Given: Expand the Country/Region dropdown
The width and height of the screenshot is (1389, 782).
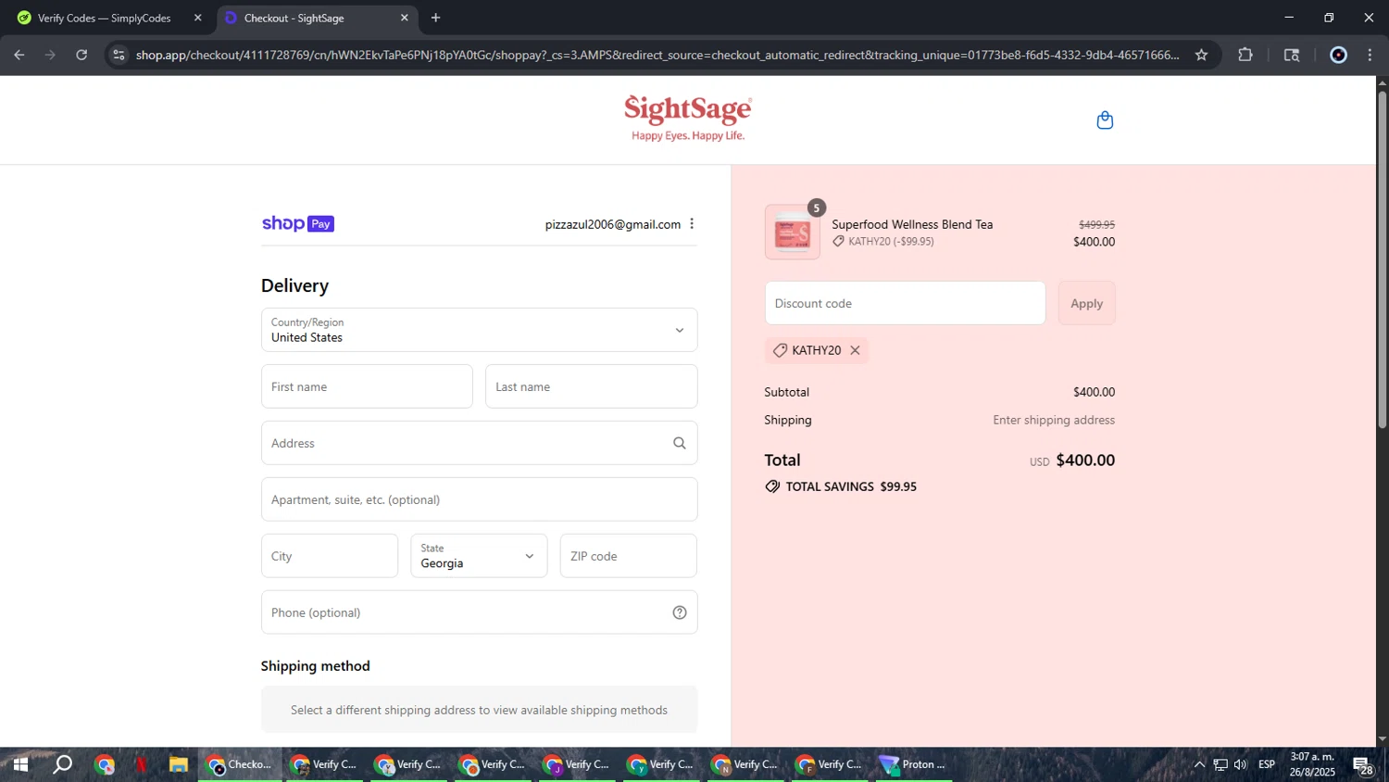Looking at the screenshot, I should [479, 330].
